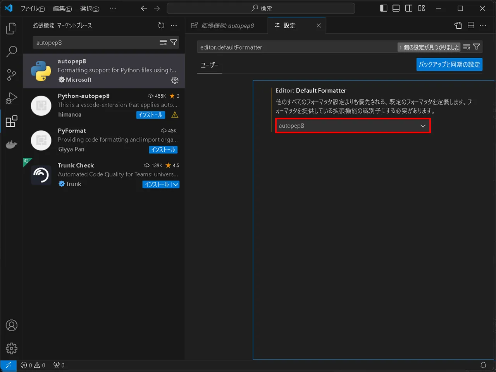Select the Python-autopep8 extension entry
This screenshot has height=372, width=496.
(104, 105)
